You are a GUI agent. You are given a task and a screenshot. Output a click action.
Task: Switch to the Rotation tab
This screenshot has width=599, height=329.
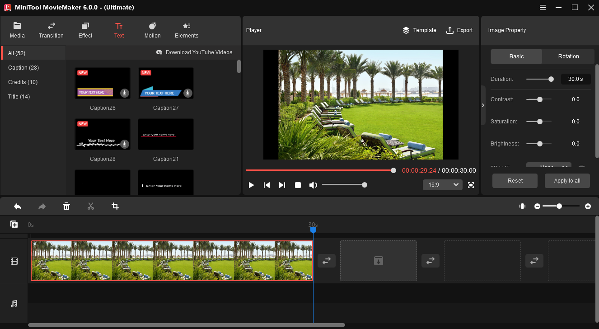(x=568, y=56)
